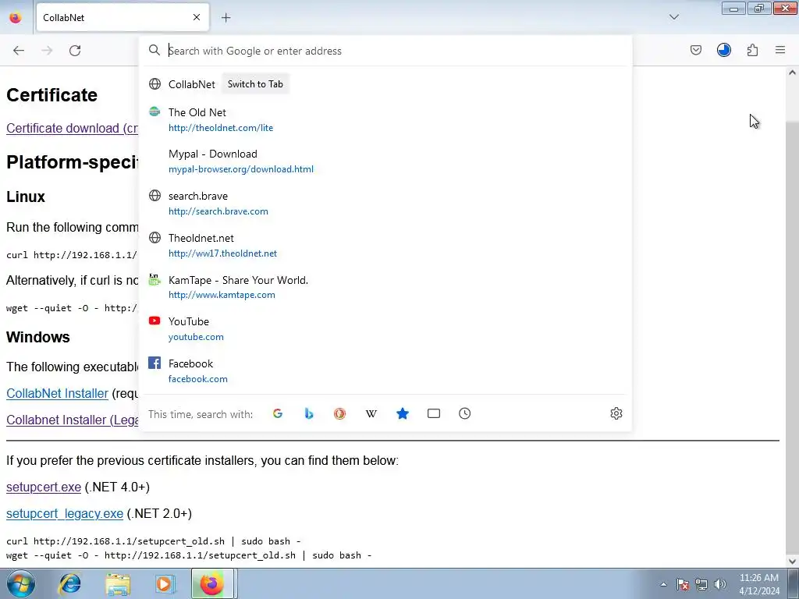Open volume speaker tray icon

(719, 584)
